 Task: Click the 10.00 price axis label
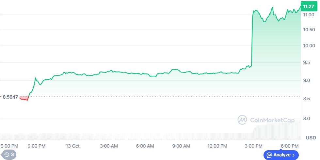click(309, 46)
